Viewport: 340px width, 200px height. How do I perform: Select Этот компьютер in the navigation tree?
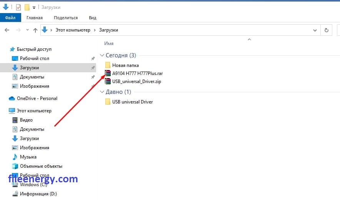click(x=34, y=111)
